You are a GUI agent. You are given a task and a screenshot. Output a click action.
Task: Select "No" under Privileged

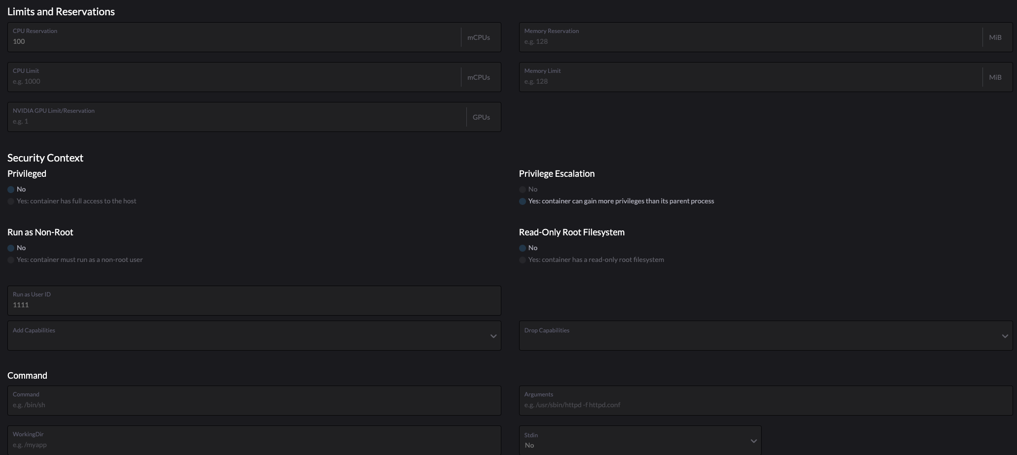coord(10,189)
